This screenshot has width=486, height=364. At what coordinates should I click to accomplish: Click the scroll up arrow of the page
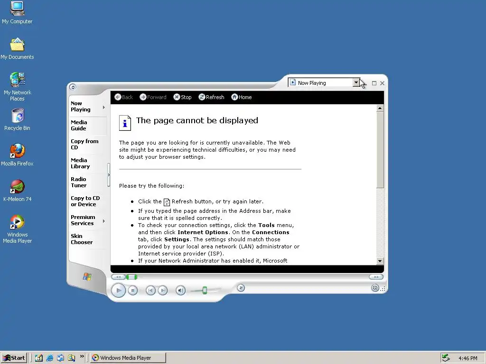tap(380, 108)
